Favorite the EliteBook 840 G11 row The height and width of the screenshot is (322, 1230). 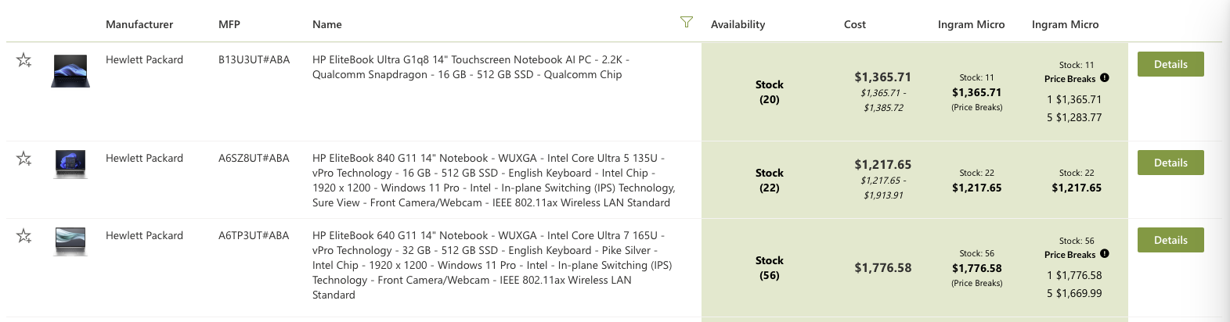click(23, 159)
